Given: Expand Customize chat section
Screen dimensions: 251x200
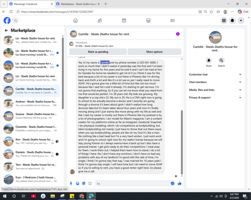Looking at the screenshot, I should [215, 74].
